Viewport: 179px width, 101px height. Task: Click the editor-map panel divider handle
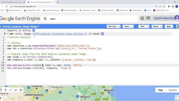point(89,85)
